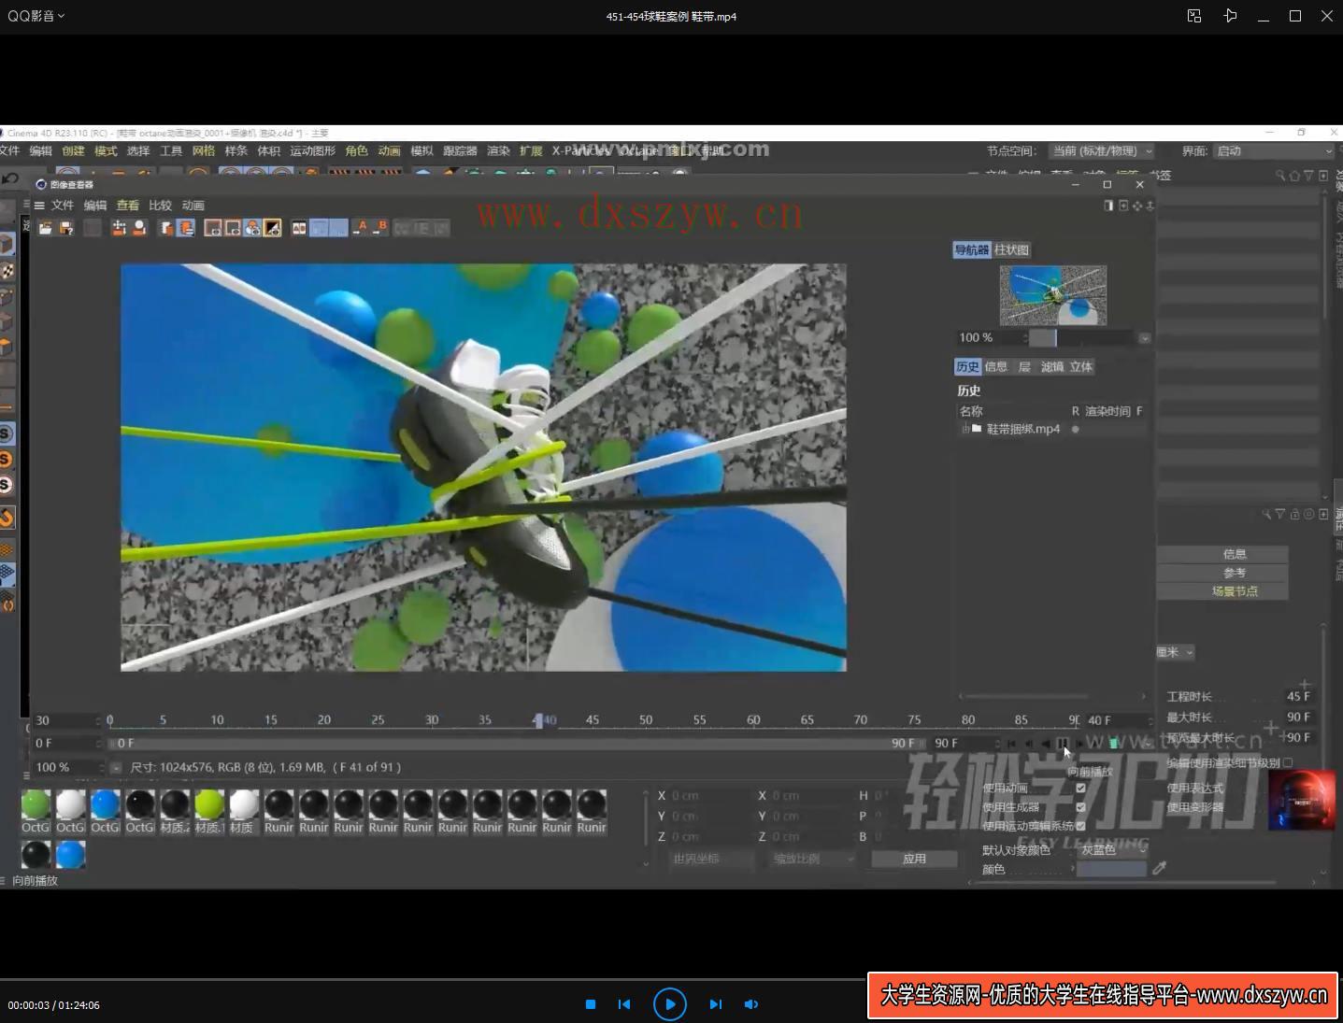The height and width of the screenshot is (1023, 1343).
Task: Click the QQ Player mini-mode icon
Action: point(1194,16)
